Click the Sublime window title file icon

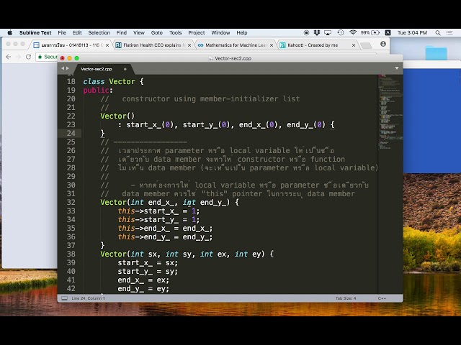[x=210, y=58]
